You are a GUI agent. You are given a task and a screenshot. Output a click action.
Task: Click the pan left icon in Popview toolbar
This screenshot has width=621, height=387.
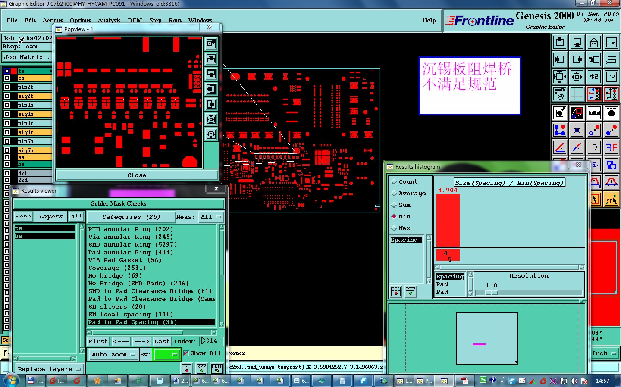211,89
